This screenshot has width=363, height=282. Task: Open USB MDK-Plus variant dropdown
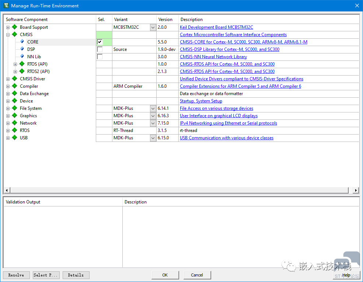coord(153,138)
